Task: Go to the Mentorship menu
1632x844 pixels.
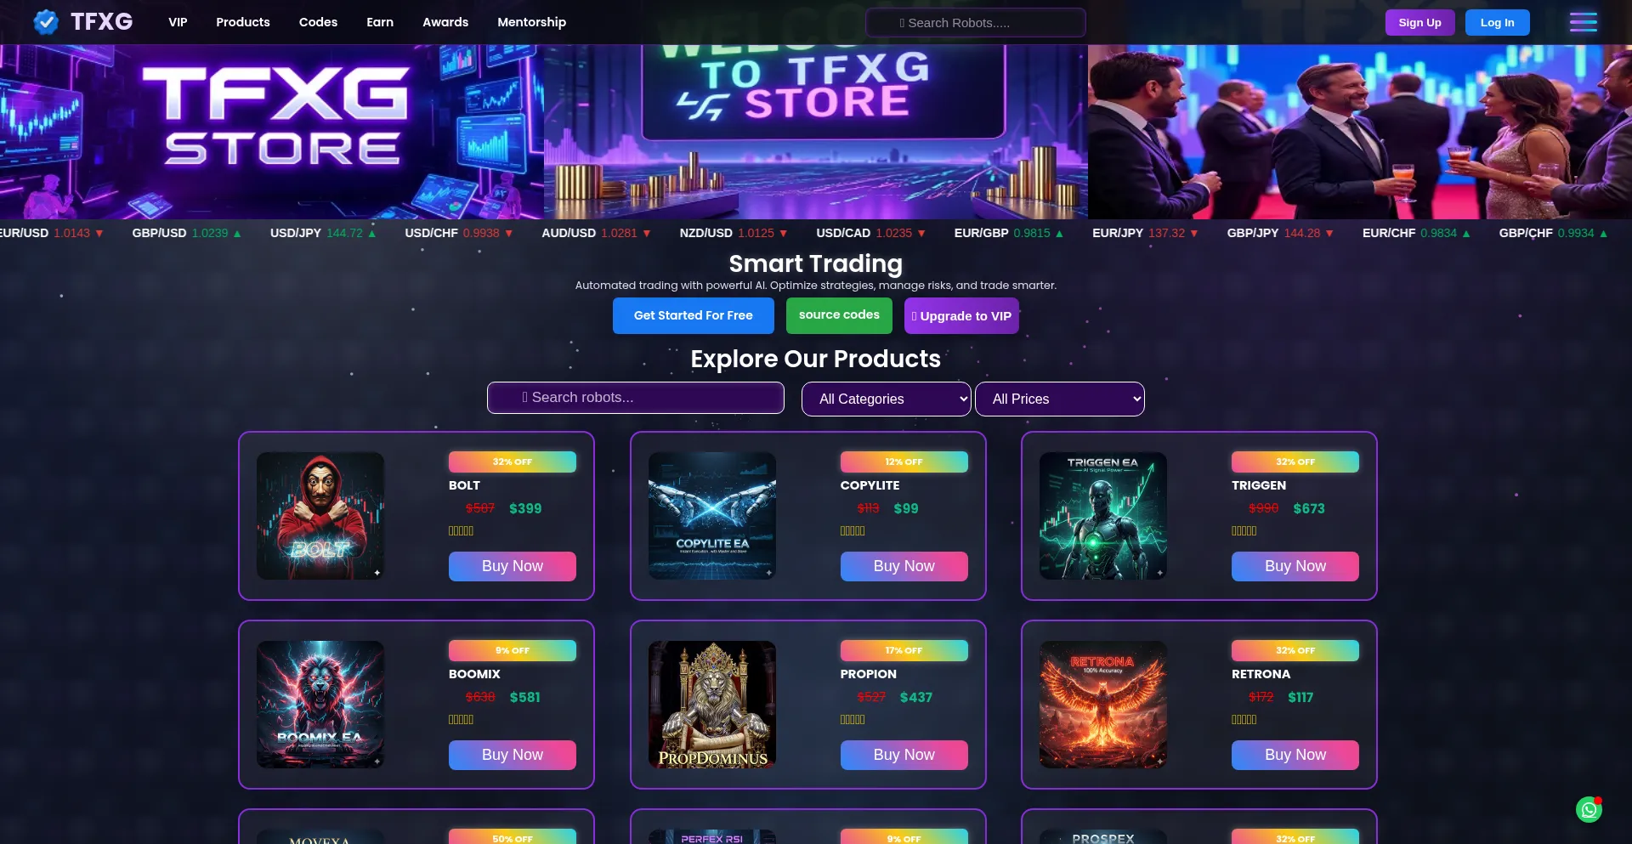Action: (531, 22)
